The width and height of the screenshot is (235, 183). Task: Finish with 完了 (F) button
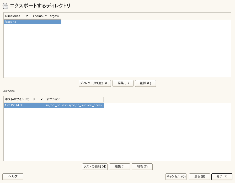[x=222, y=176]
